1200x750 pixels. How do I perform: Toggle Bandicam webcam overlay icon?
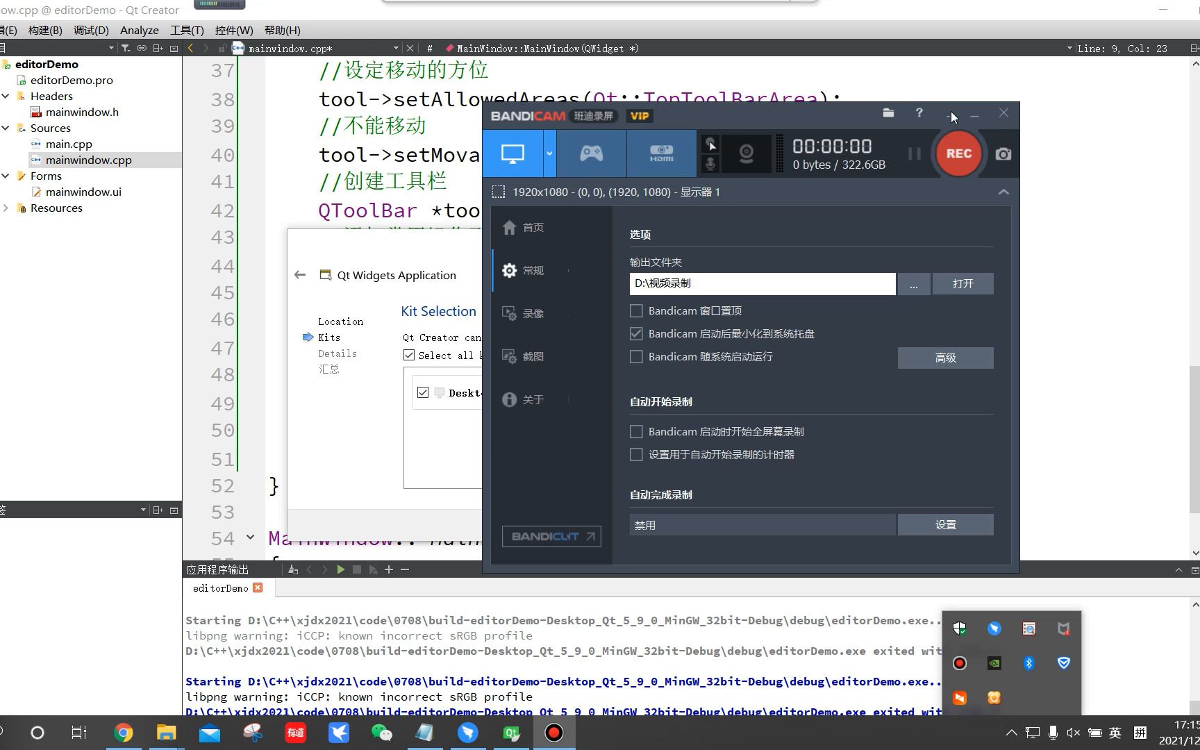(746, 153)
